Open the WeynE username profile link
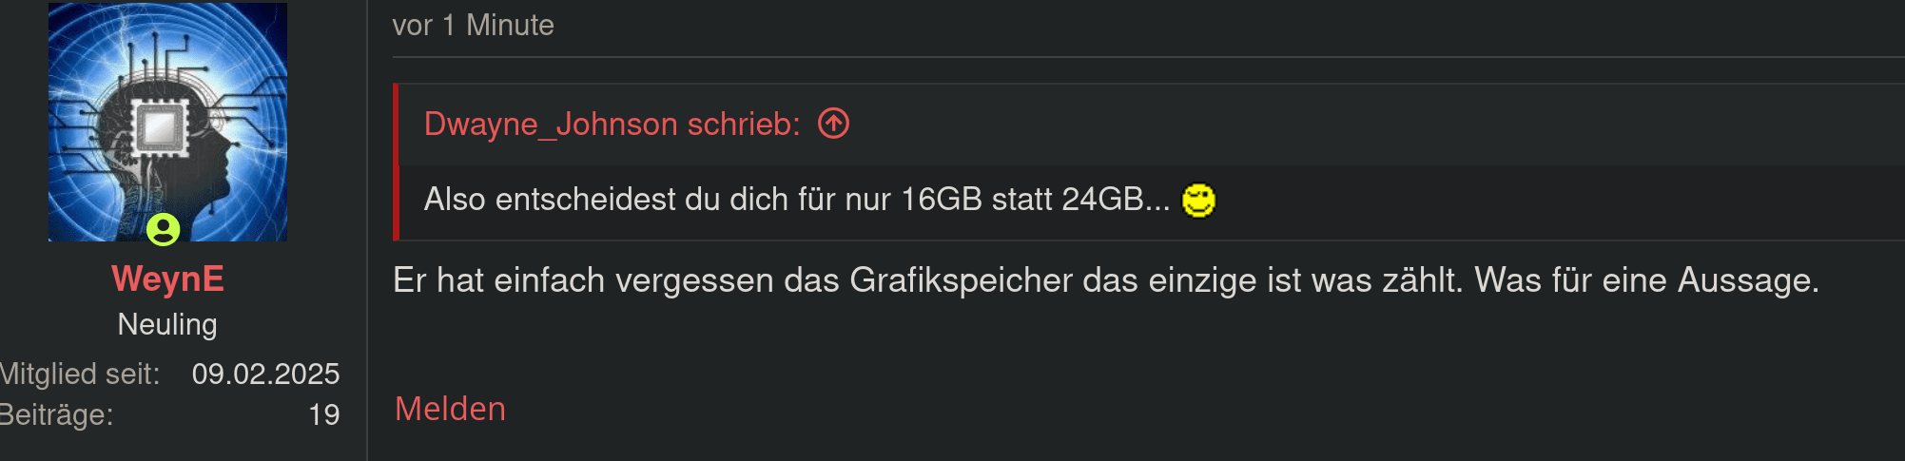The width and height of the screenshot is (1905, 461). [x=167, y=279]
